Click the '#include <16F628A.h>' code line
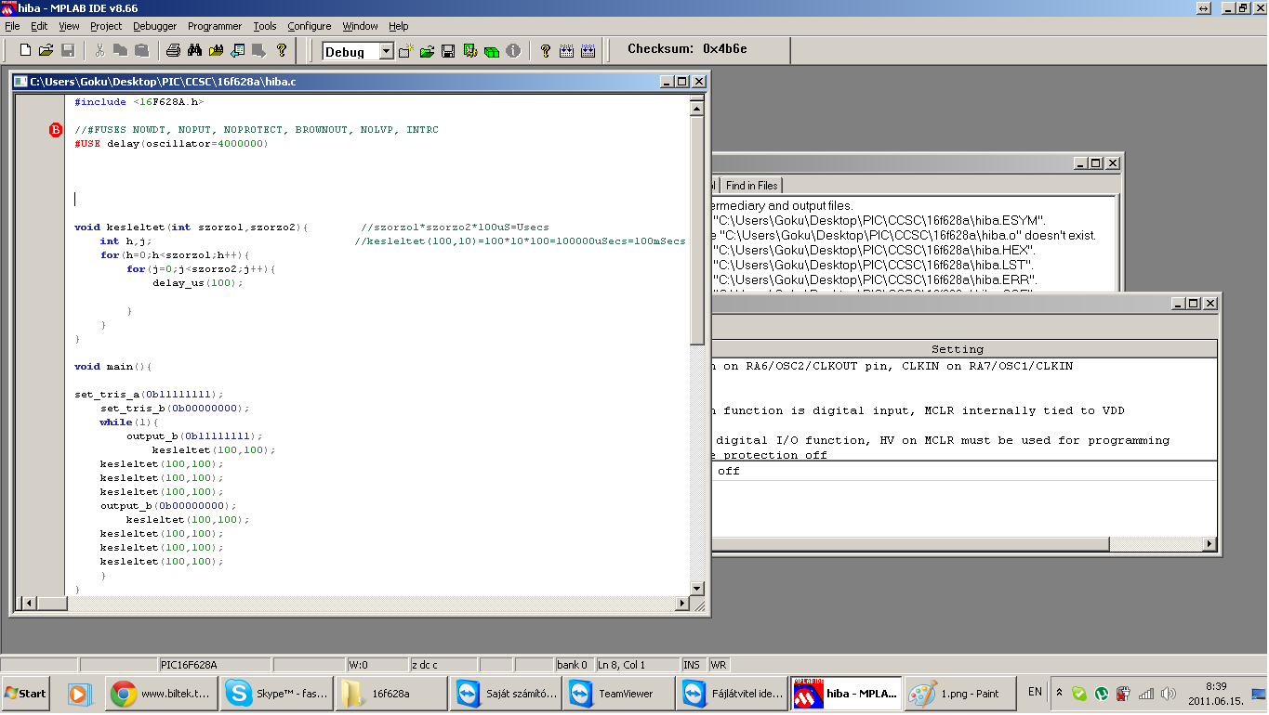 click(x=139, y=102)
